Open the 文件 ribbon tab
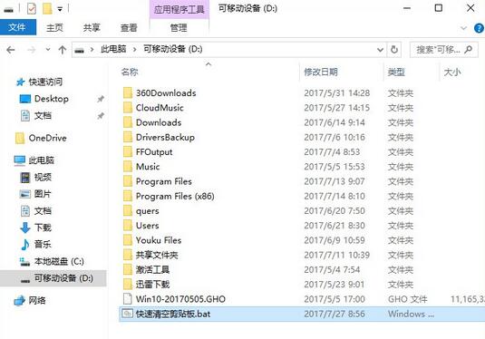Image resolution: width=485 pixels, height=339 pixels. (17, 27)
